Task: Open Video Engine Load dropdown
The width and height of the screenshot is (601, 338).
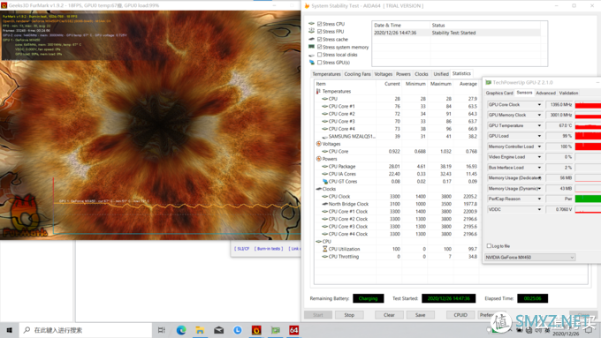Action: (539, 157)
